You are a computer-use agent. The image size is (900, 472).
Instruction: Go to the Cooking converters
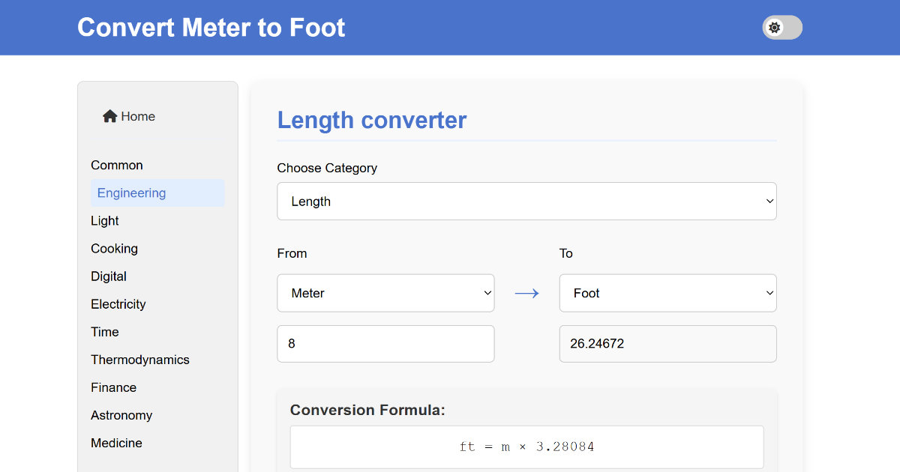(115, 248)
